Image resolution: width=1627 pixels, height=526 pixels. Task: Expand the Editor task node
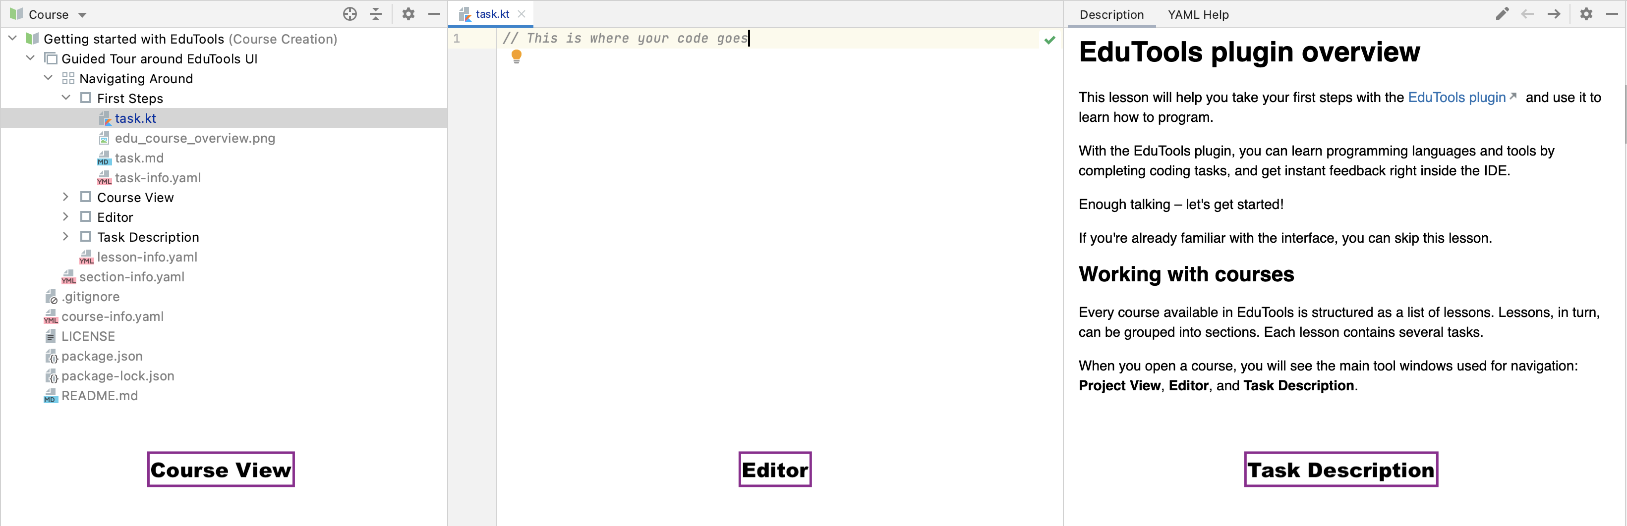(66, 217)
